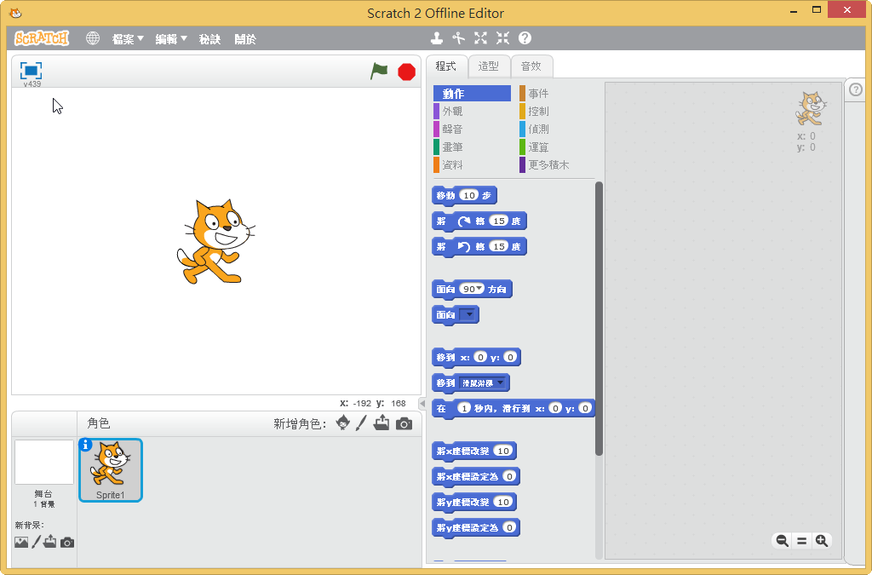This screenshot has width=872, height=575.
Task: Click x value in 移到 x: y: block
Action: pos(480,357)
